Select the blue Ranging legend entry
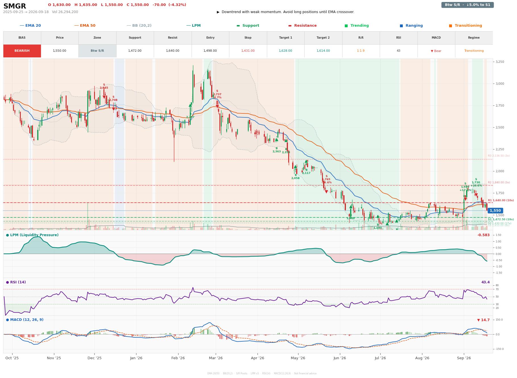The width and height of the screenshot is (517, 378). pyautogui.click(x=411, y=26)
